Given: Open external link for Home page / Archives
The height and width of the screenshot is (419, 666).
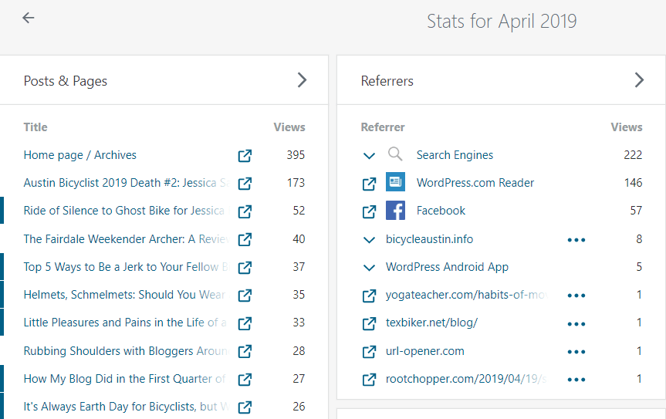Looking at the screenshot, I should point(245,156).
